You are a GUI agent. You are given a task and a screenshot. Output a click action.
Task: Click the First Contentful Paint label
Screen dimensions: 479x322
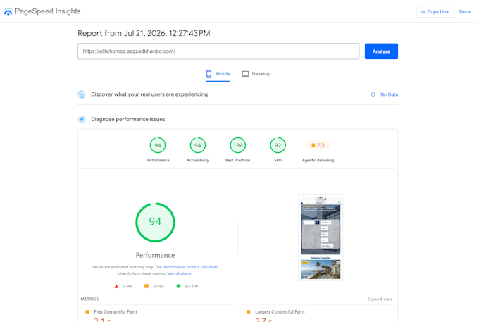[116, 312]
